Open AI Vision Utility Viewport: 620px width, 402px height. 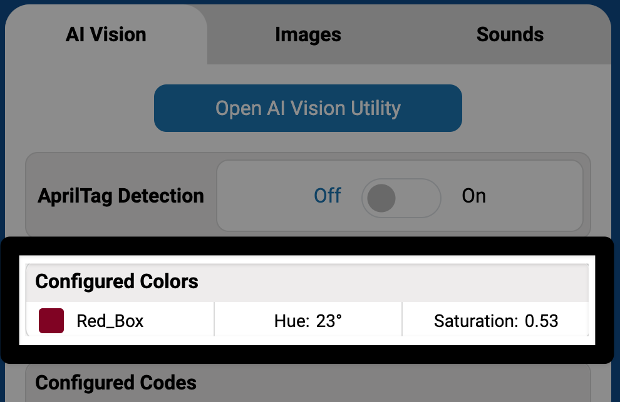(x=307, y=108)
